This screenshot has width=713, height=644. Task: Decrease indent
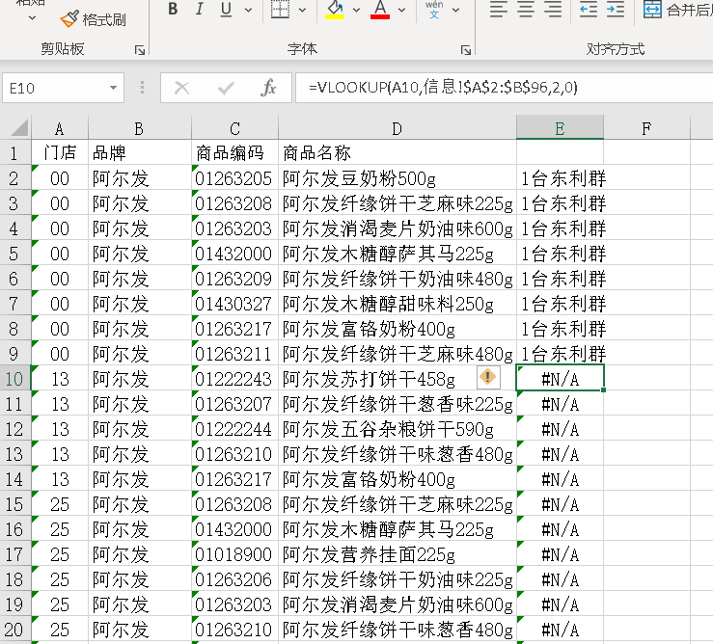pyautogui.click(x=589, y=9)
